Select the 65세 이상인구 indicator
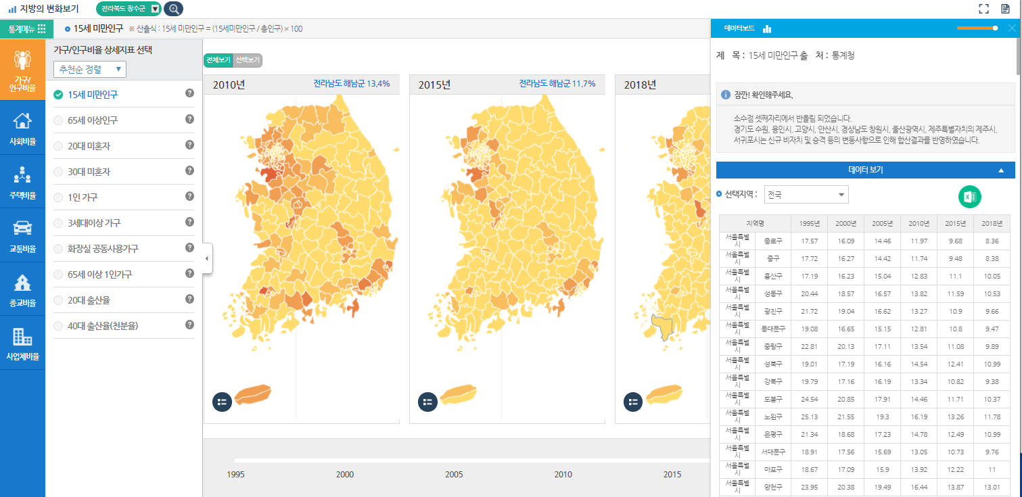 (x=93, y=120)
